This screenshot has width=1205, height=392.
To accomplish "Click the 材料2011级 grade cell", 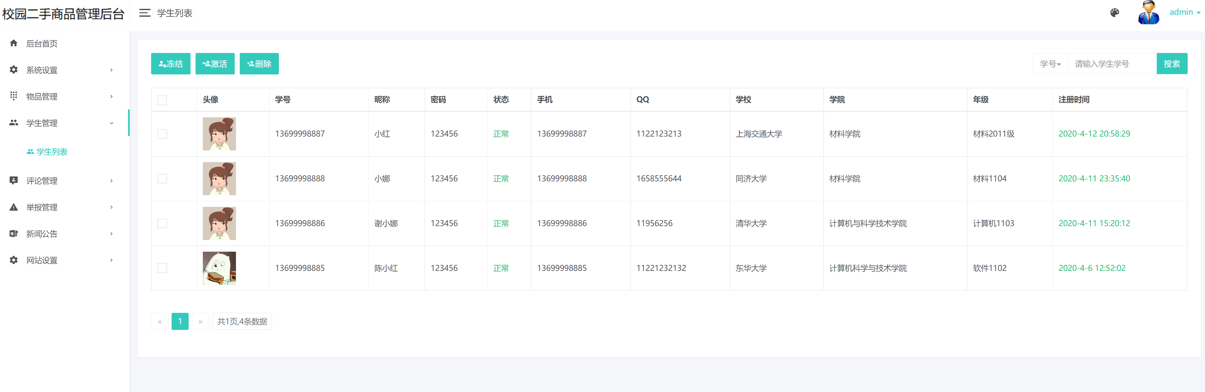I will 994,134.
